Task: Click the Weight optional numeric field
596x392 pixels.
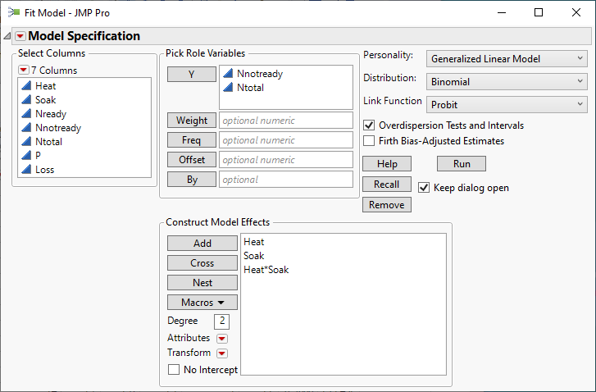Action: pos(285,121)
